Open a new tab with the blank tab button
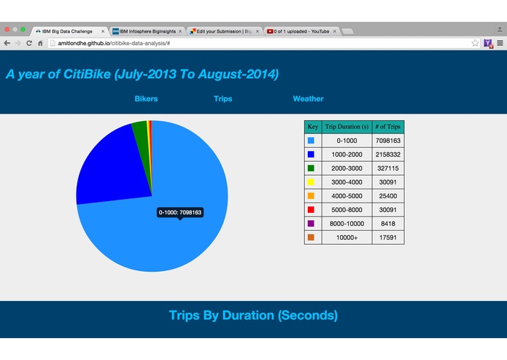This screenshot has width=507, height=360. coord(347,31)
